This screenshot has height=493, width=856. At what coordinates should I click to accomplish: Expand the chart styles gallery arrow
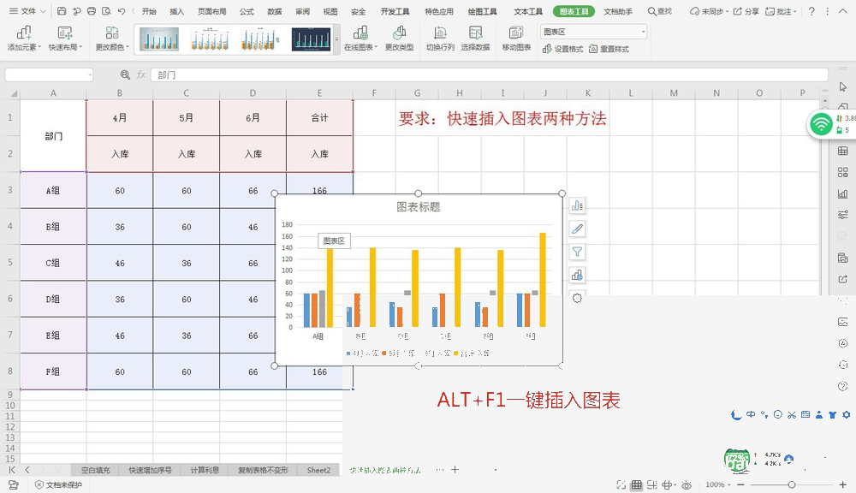(336, 39)
